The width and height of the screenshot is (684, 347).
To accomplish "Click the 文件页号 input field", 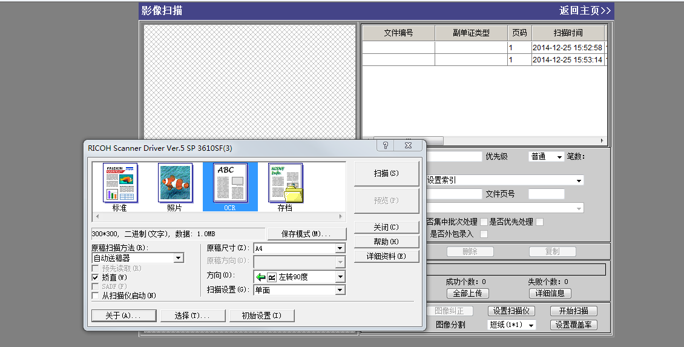I will coord(546,194).
